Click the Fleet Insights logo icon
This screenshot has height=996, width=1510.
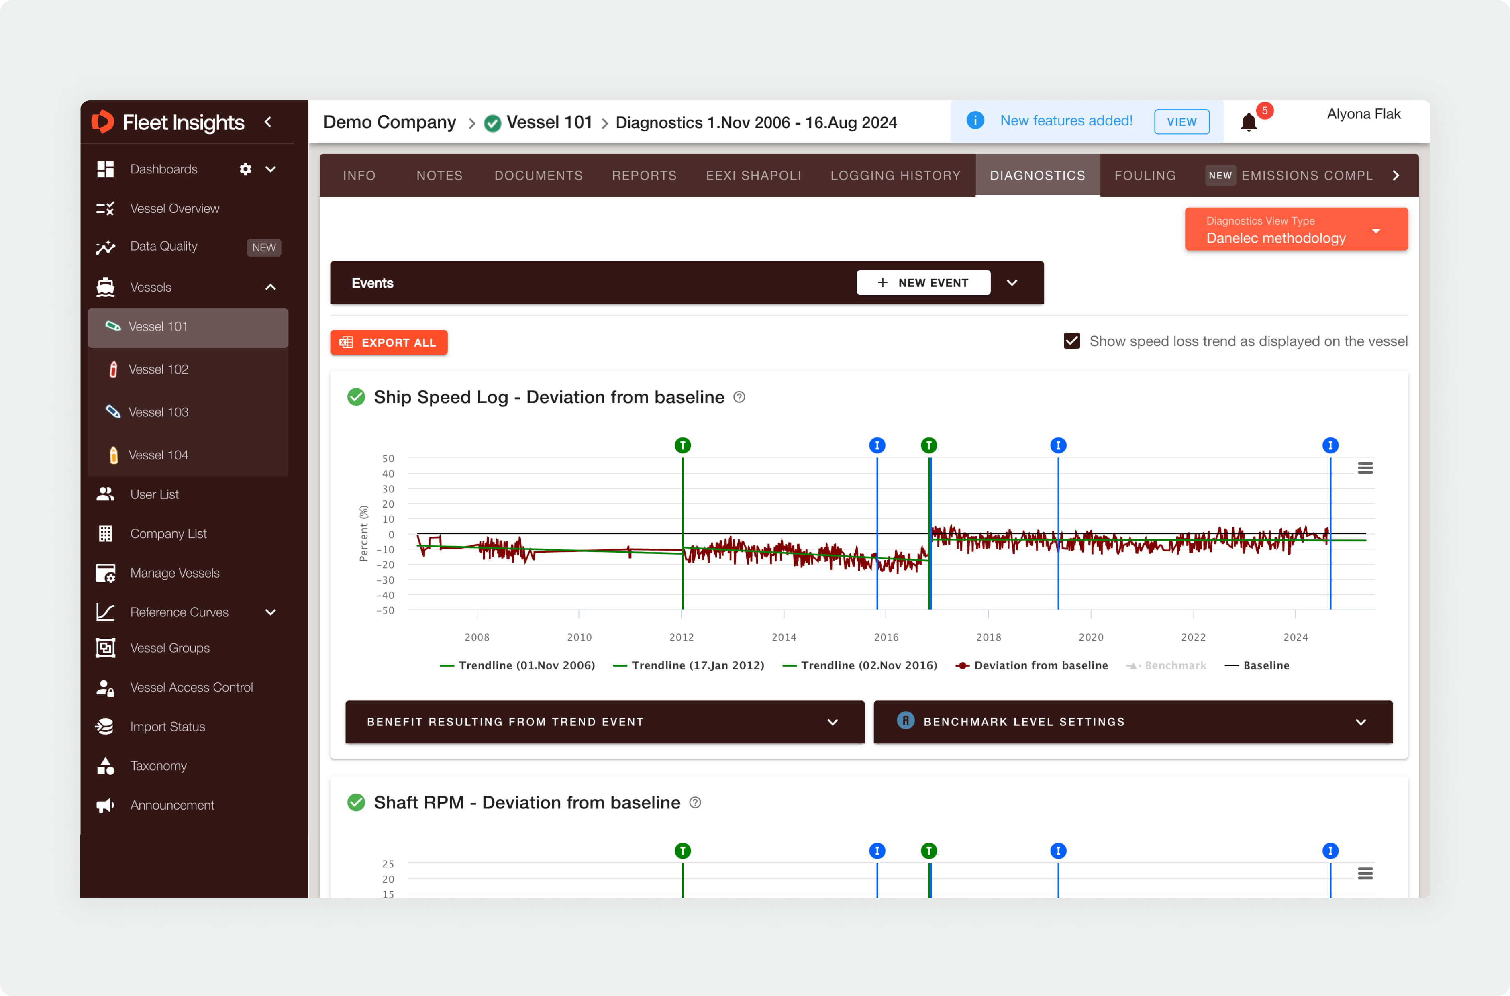[x=102, y=122]
